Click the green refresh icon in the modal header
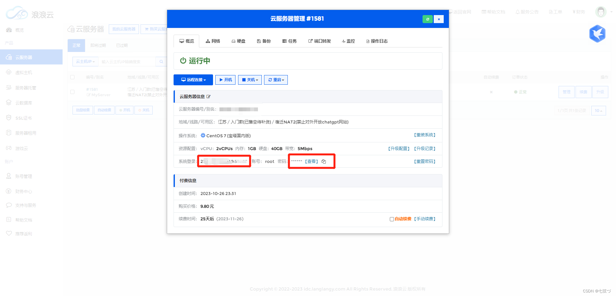The image size is (616, 296). point(428,19)
